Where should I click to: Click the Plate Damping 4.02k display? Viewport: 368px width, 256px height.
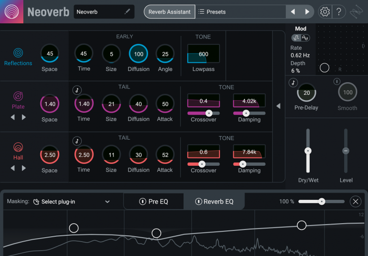[x=249, y=101]
